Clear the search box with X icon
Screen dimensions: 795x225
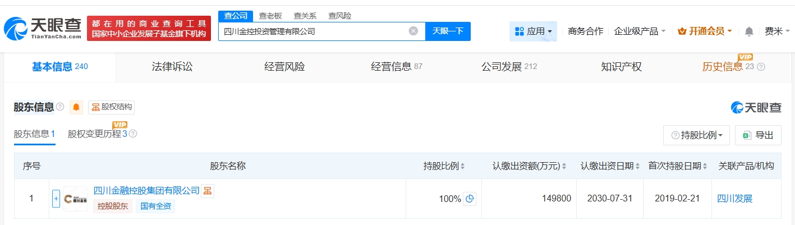[x=413, y=31]
